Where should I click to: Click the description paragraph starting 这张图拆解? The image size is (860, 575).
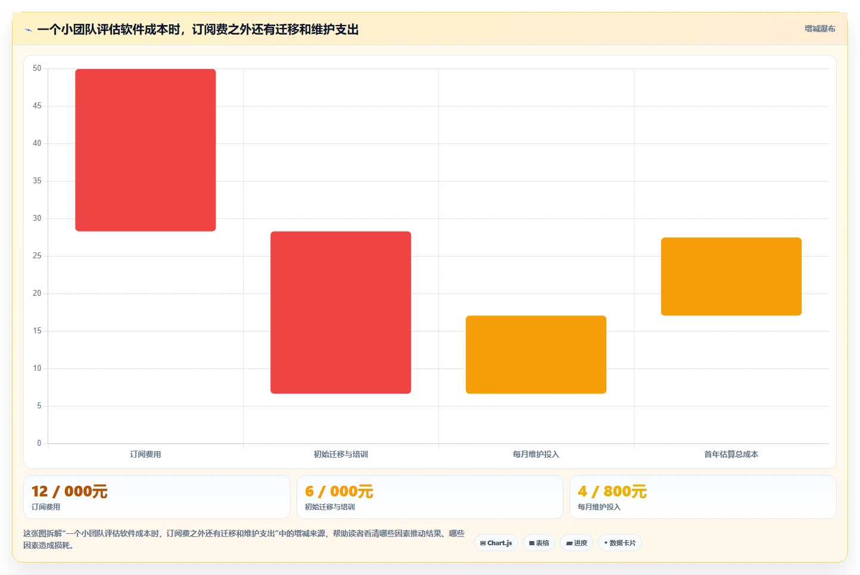(244, 539)
